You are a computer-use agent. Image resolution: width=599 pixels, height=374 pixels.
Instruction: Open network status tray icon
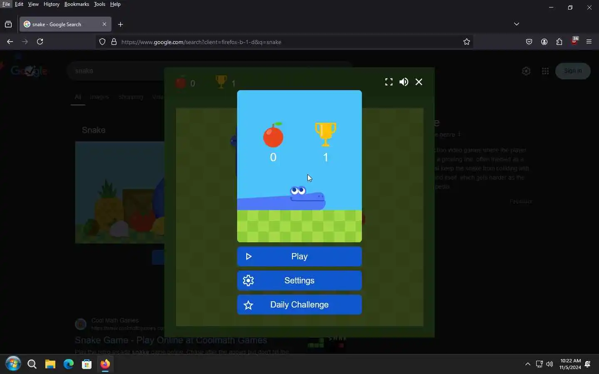coord(539,364)
